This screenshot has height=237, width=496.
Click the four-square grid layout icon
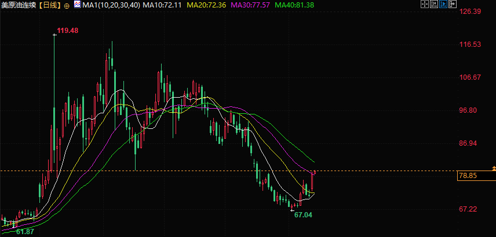pos(425,4)
